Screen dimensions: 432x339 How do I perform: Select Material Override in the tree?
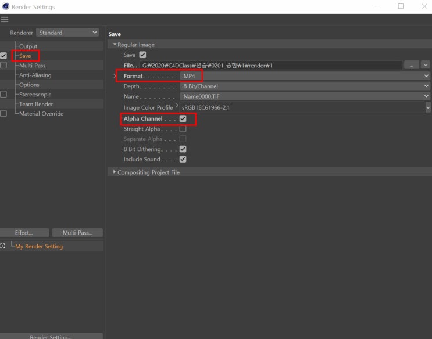tap(41, 114)
